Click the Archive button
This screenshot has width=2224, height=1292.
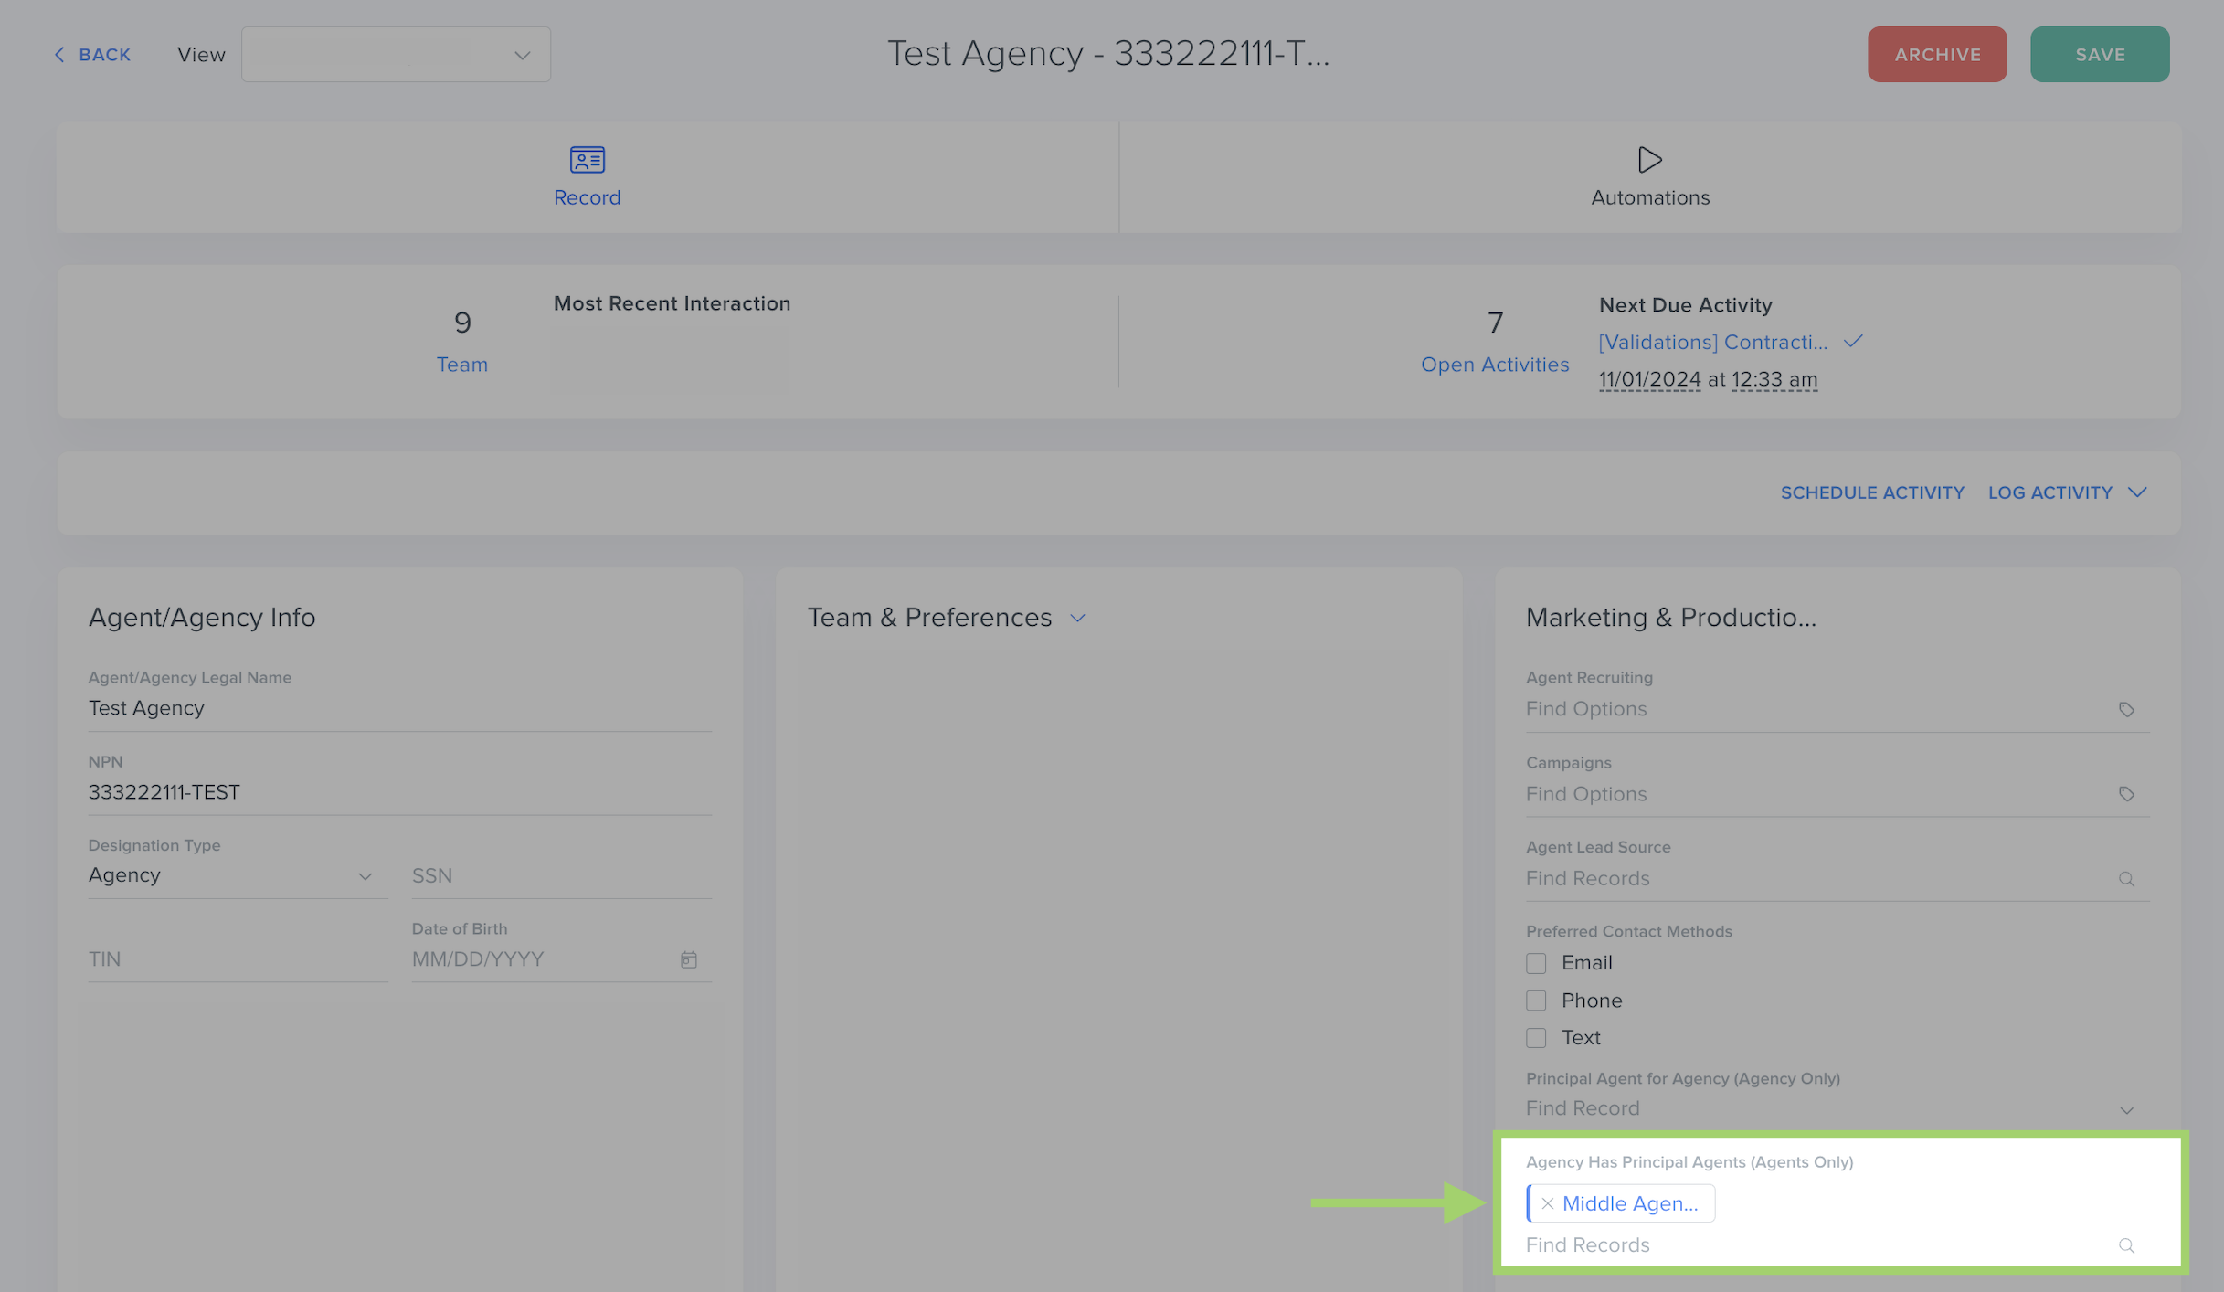[1936, 55]
